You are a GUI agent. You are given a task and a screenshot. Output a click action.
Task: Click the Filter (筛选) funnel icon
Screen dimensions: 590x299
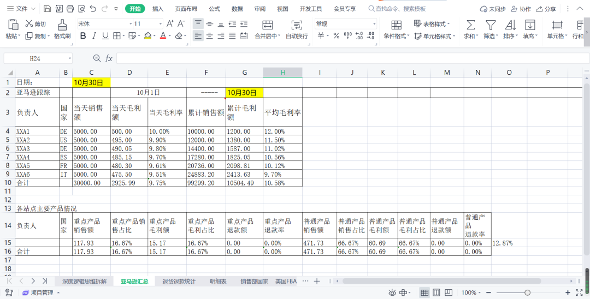tap(491, 25)
